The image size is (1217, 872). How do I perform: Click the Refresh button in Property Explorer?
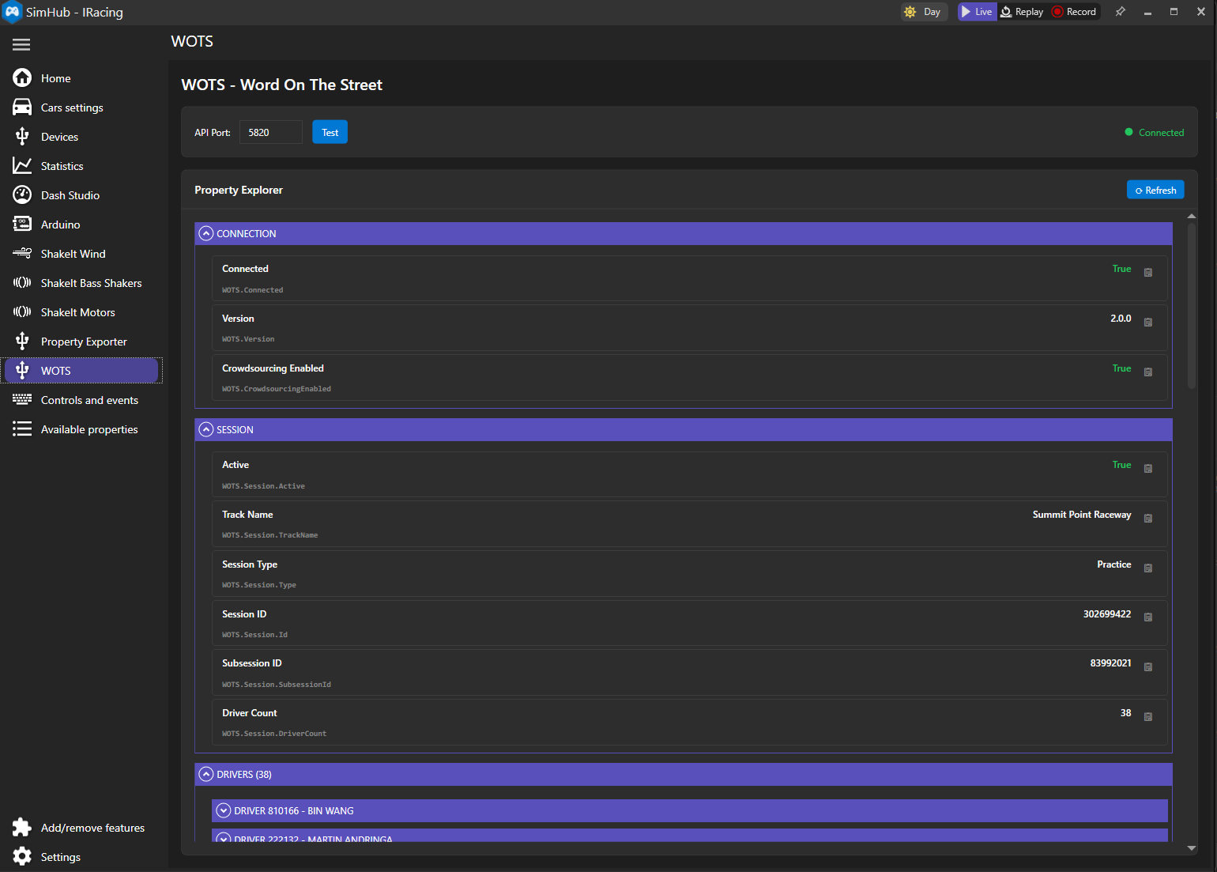(x=1155, y=190)
